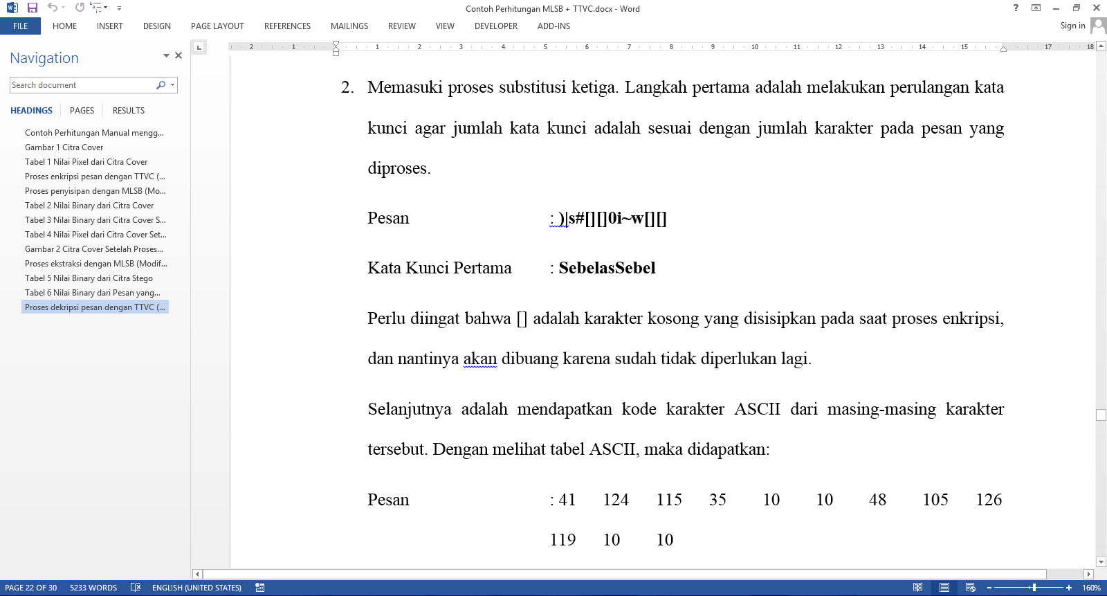Click the zoom slider handle
Screen dimensions: 1107x596
[1034, 588]
